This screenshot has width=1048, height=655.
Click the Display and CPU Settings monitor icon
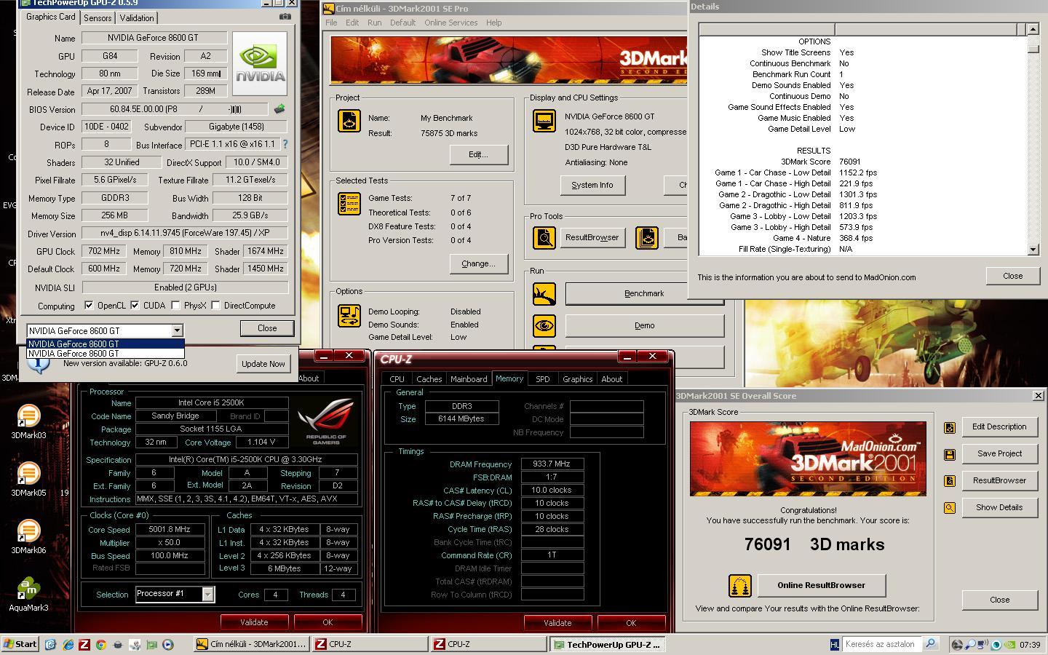point(544,121)
